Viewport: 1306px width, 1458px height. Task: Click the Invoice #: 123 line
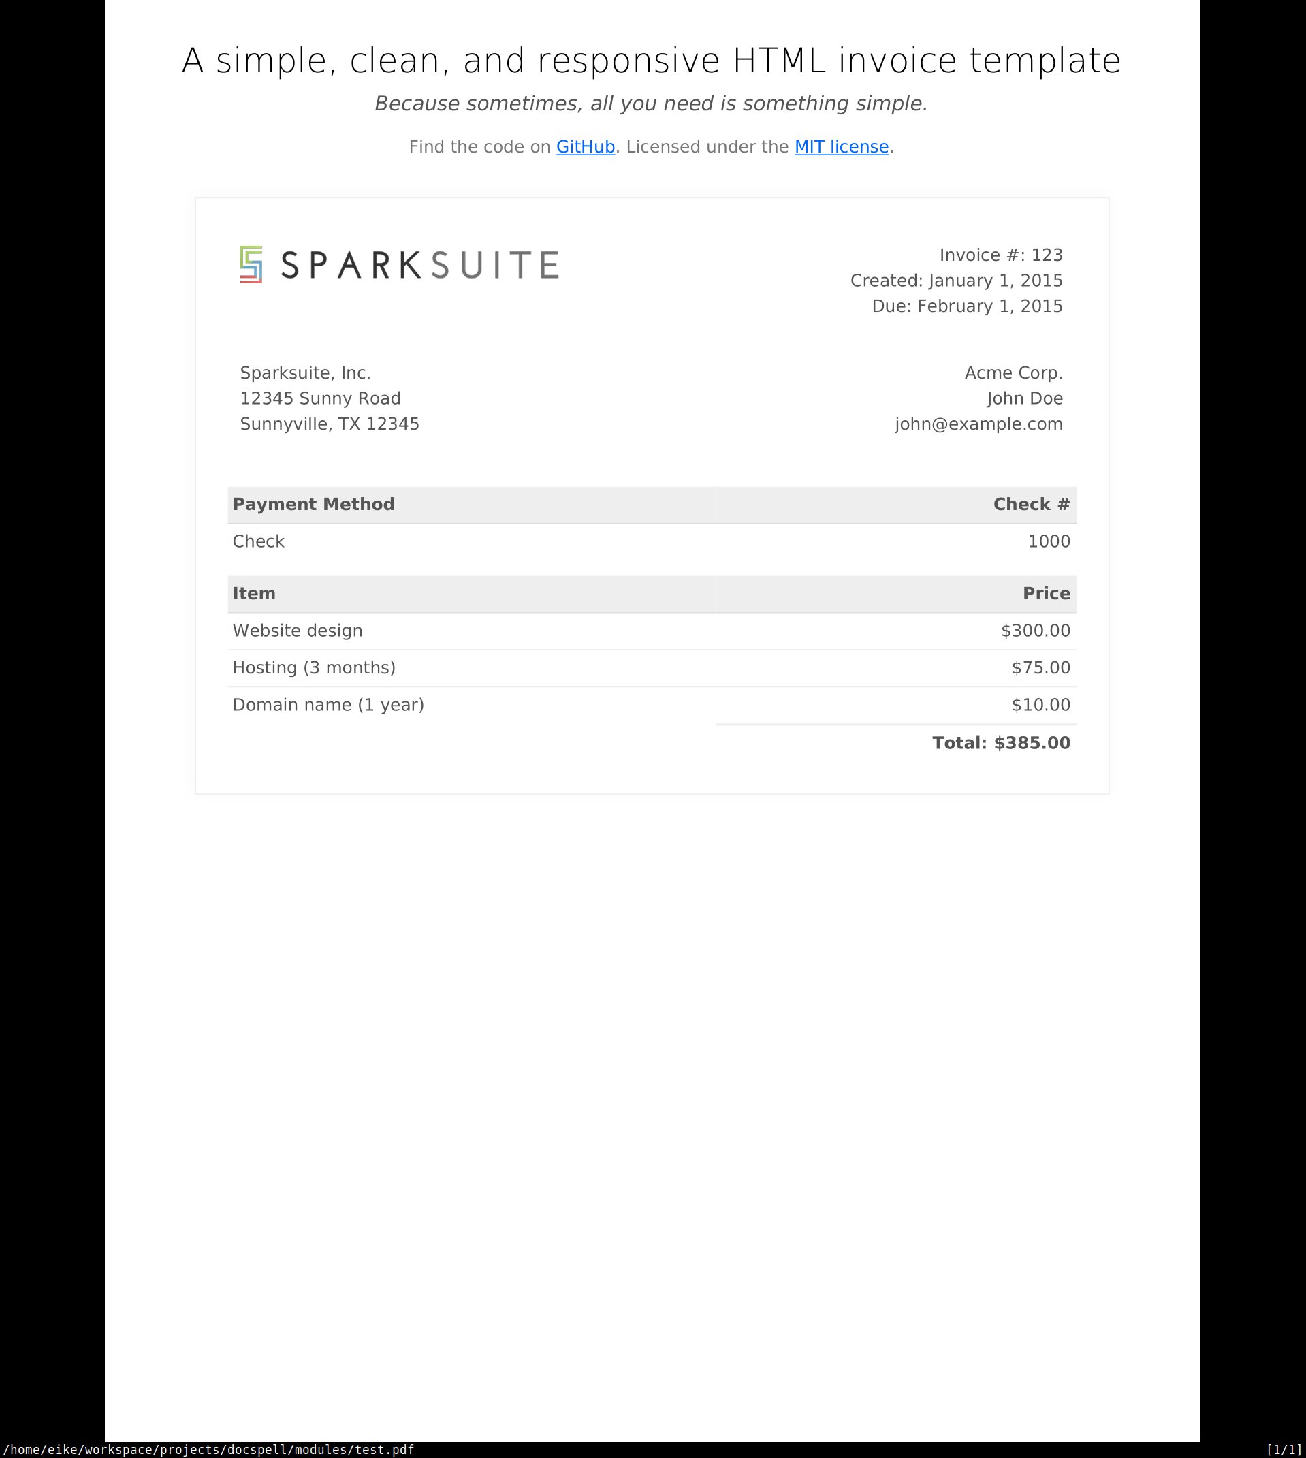(1000, 255)
